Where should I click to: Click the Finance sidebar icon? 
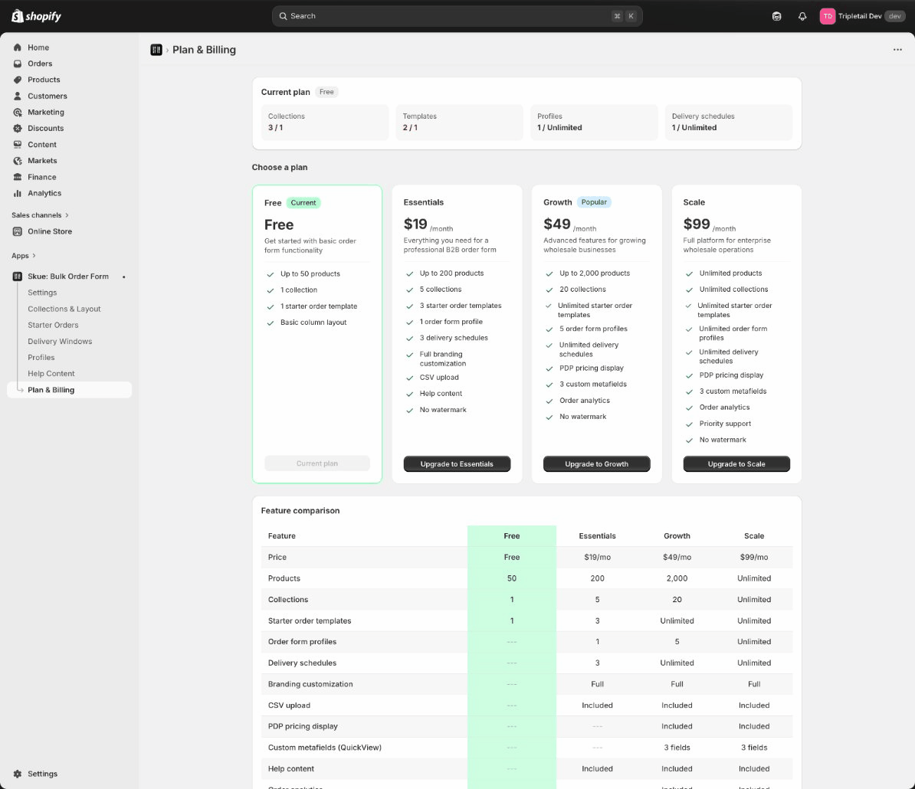[x=18, y=177]
